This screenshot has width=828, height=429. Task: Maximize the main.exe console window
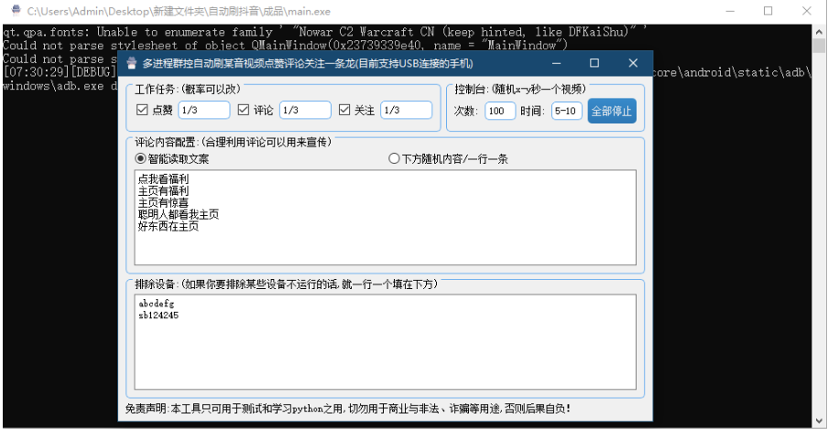[768, 11]
